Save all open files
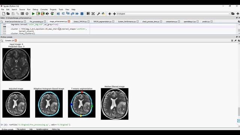The height and width of the screenshot is (135, 240). [18, 13]
